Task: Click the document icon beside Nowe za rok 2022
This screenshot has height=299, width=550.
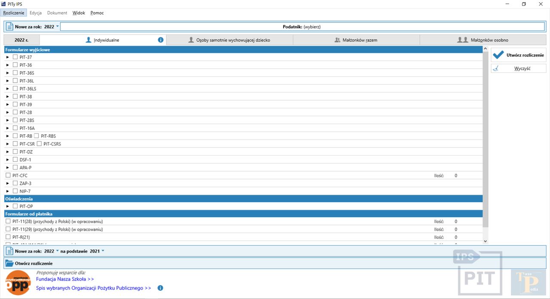Action: [9, 27]
